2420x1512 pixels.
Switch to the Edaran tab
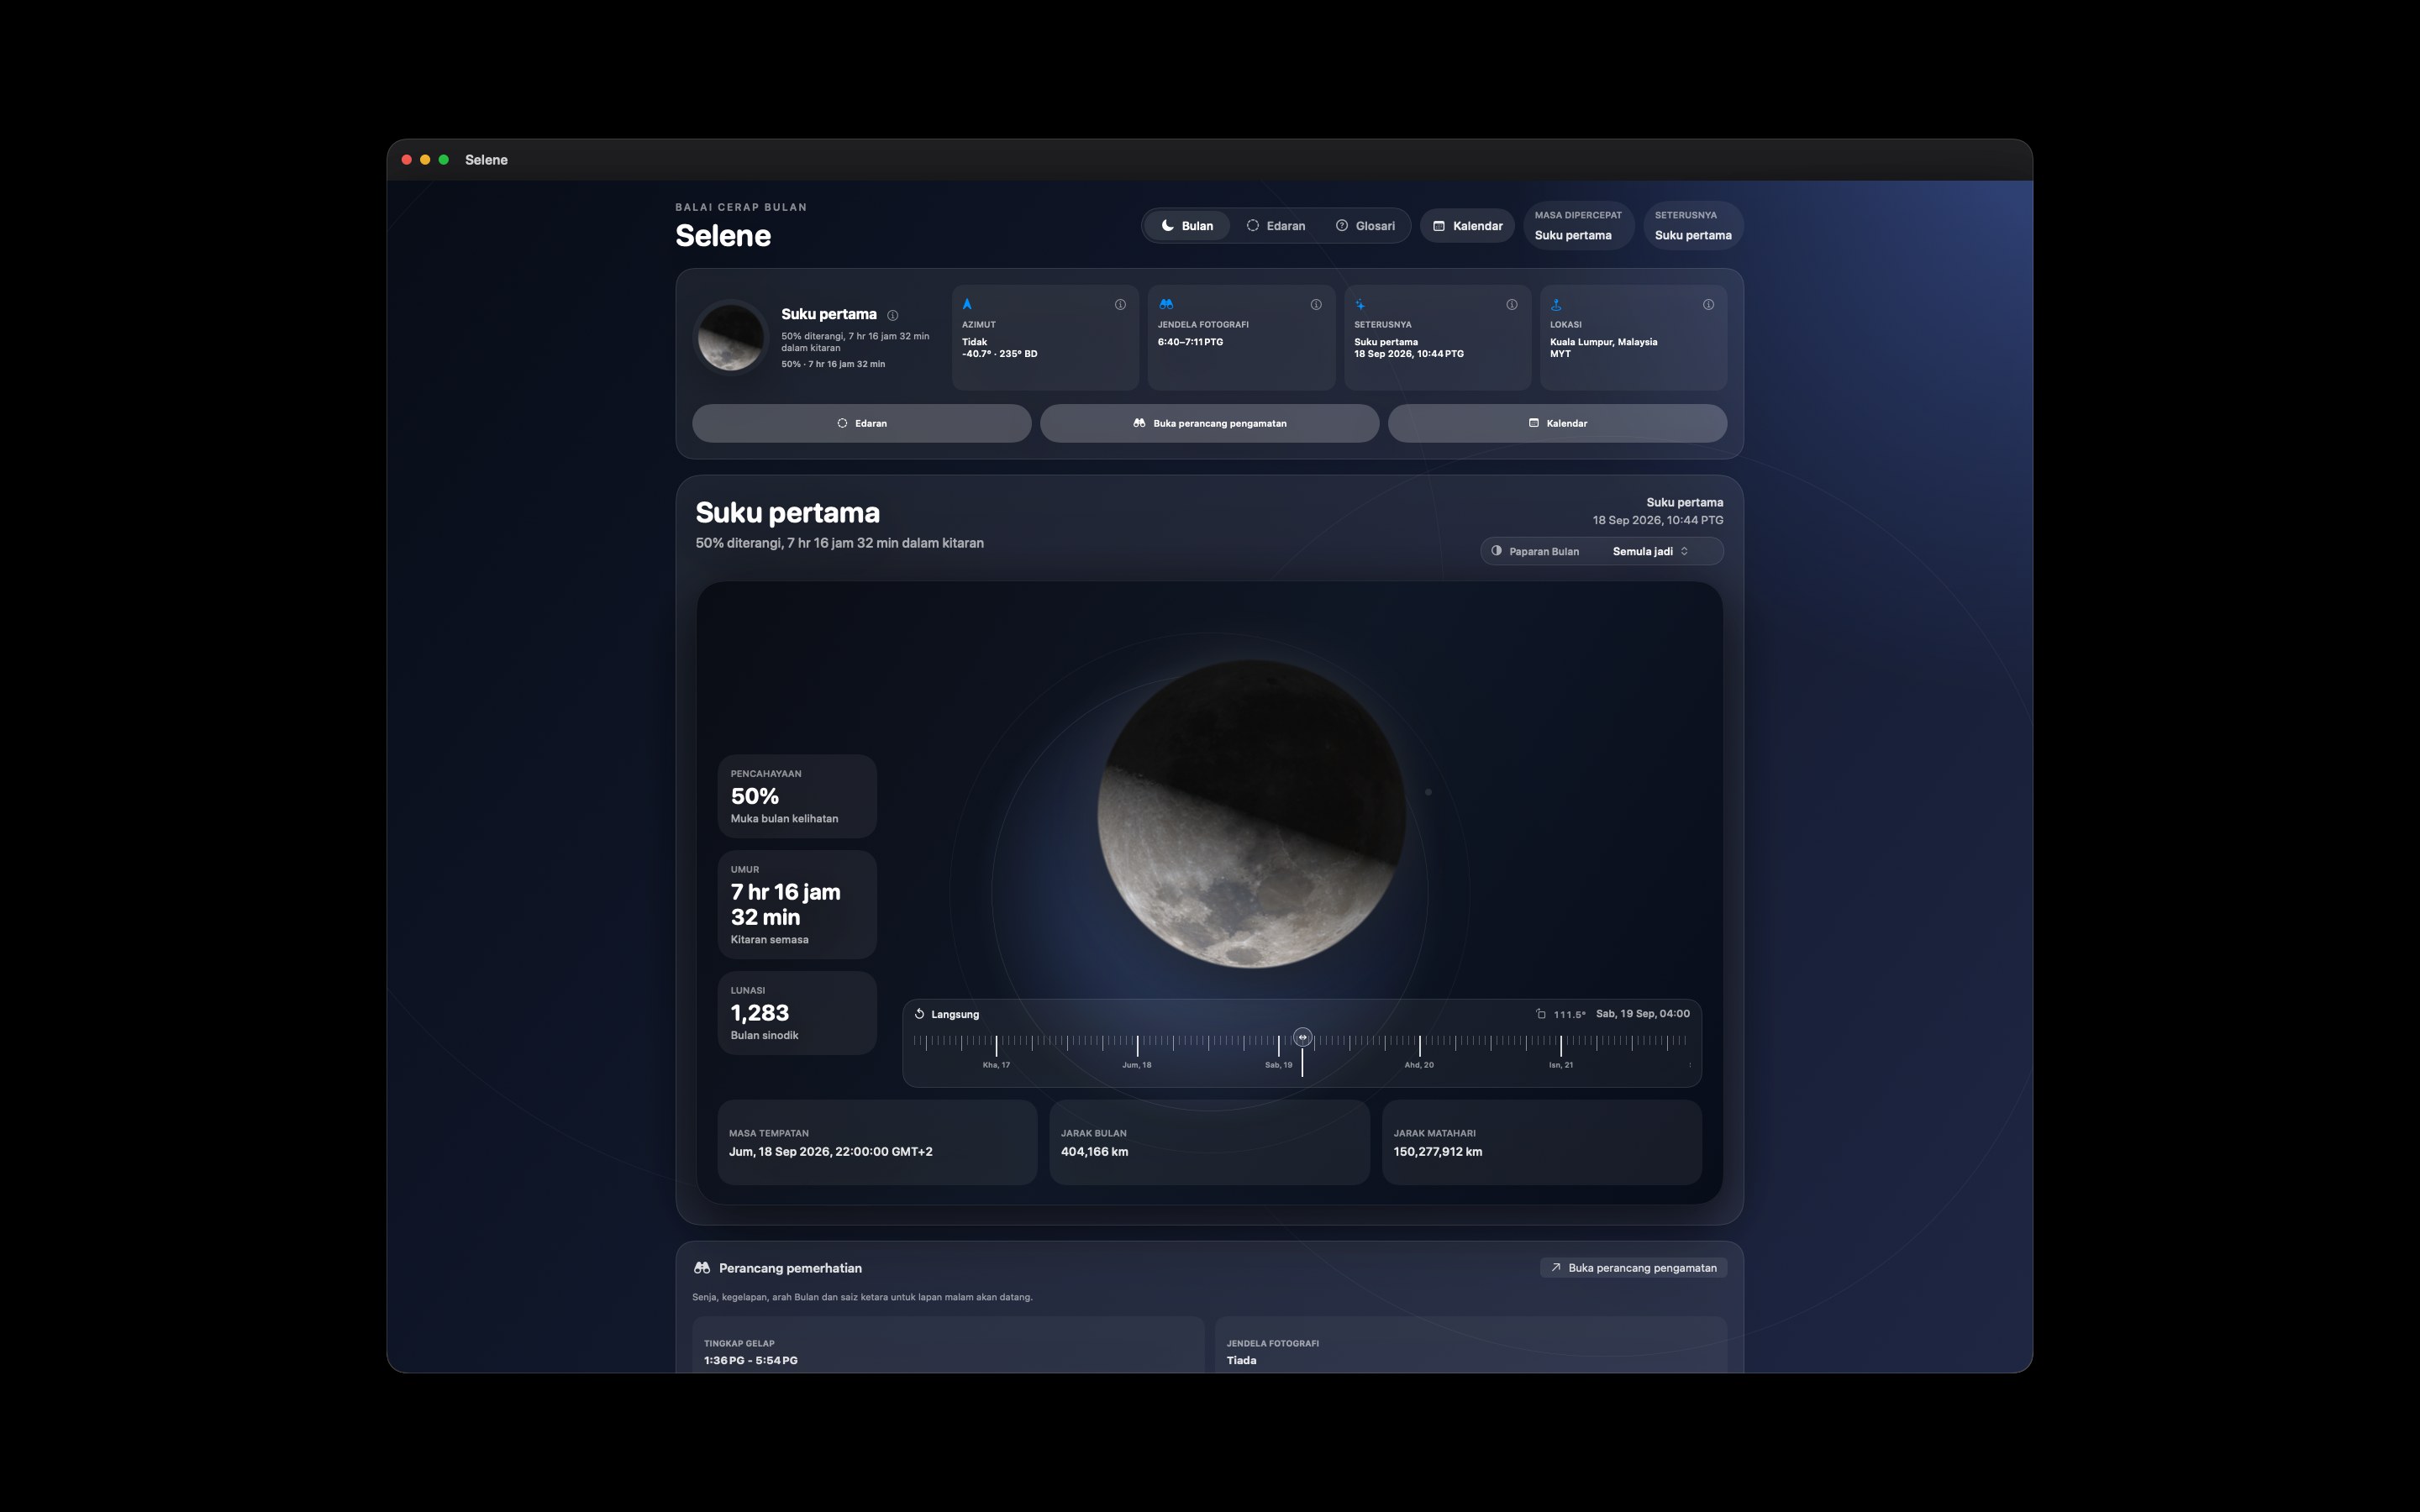point(1275,226)
